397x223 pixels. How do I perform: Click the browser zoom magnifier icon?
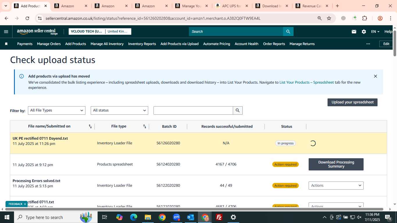pos(320,18)
